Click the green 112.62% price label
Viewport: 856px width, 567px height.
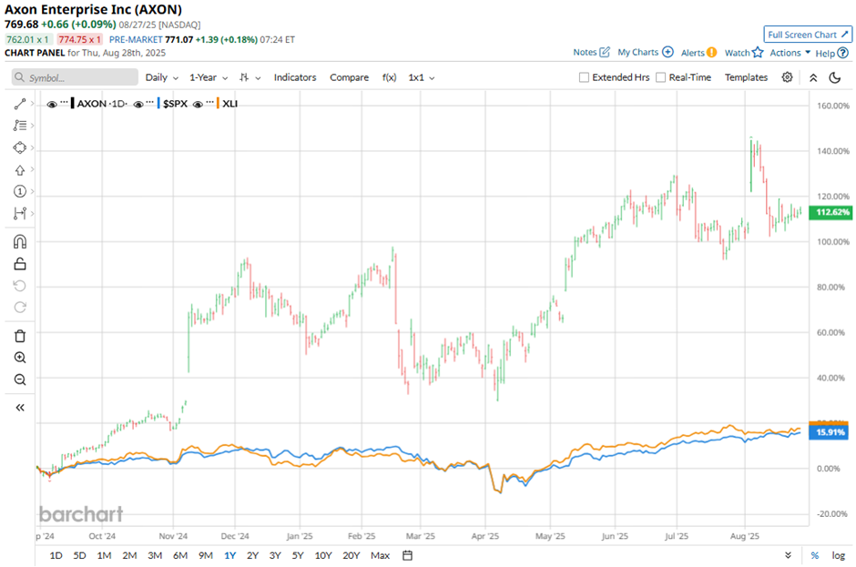(831, 212)
